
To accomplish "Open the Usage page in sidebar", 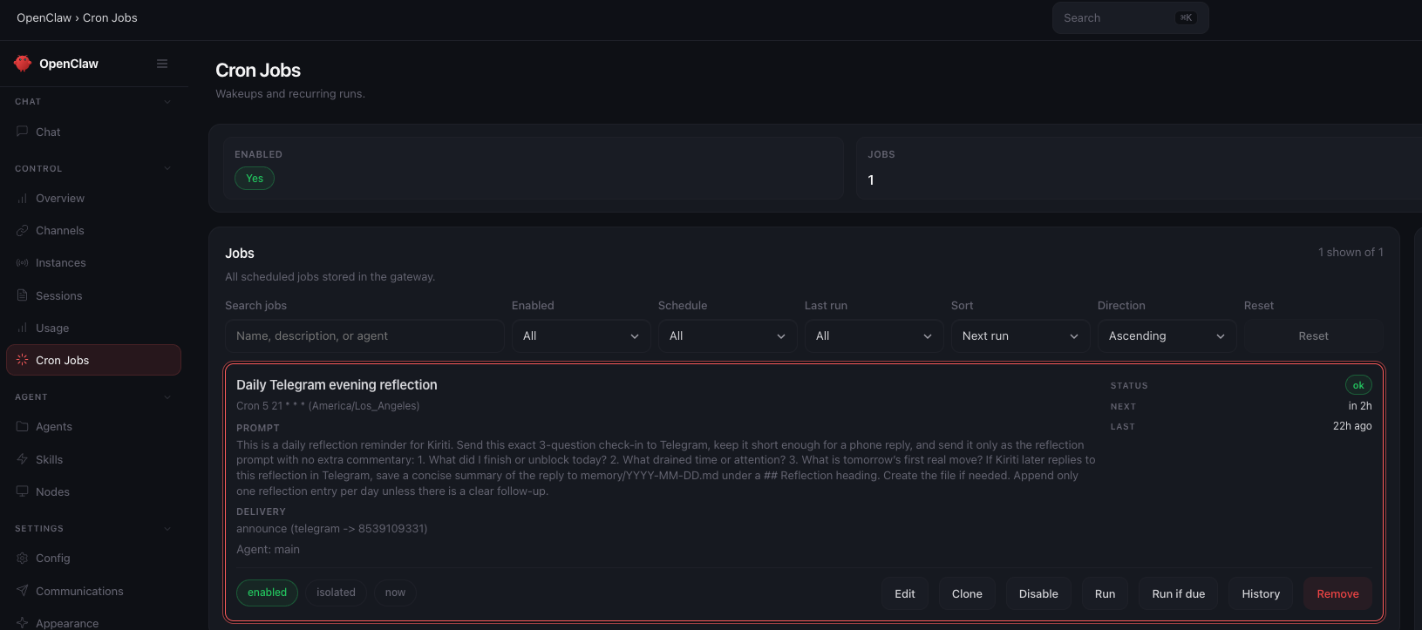I will [x=52, y=329].
